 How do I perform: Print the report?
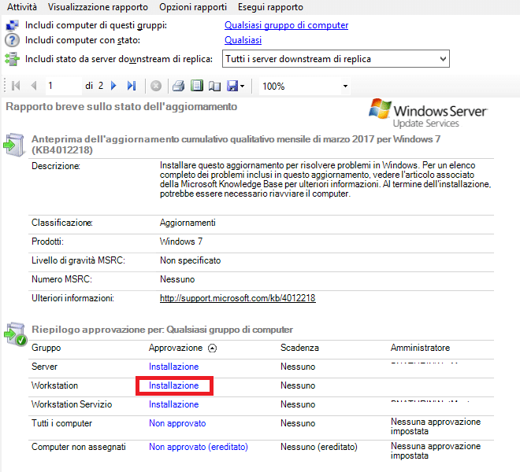[178, 86]
